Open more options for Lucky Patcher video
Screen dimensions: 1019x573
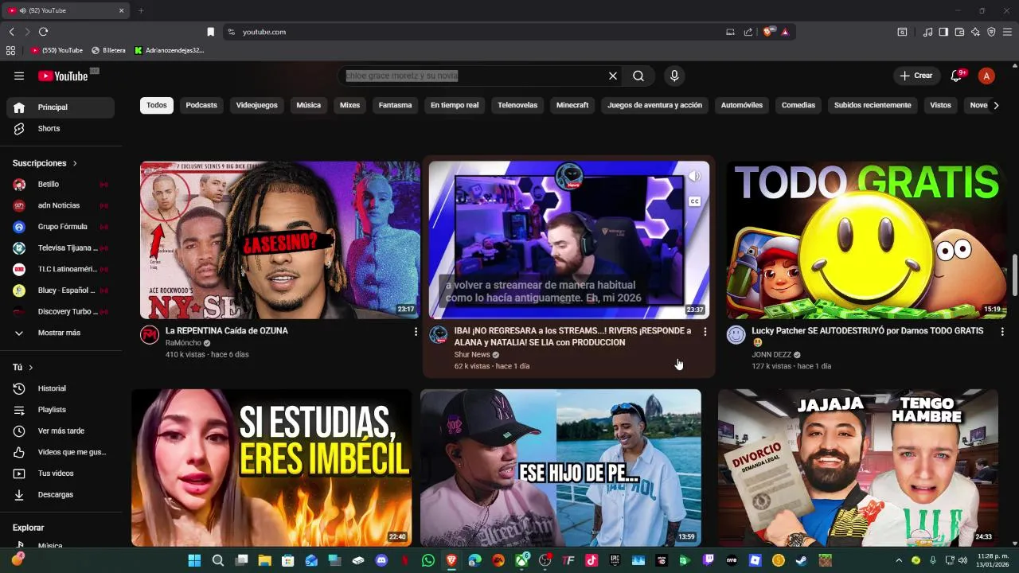click(x=1002, y=331)
